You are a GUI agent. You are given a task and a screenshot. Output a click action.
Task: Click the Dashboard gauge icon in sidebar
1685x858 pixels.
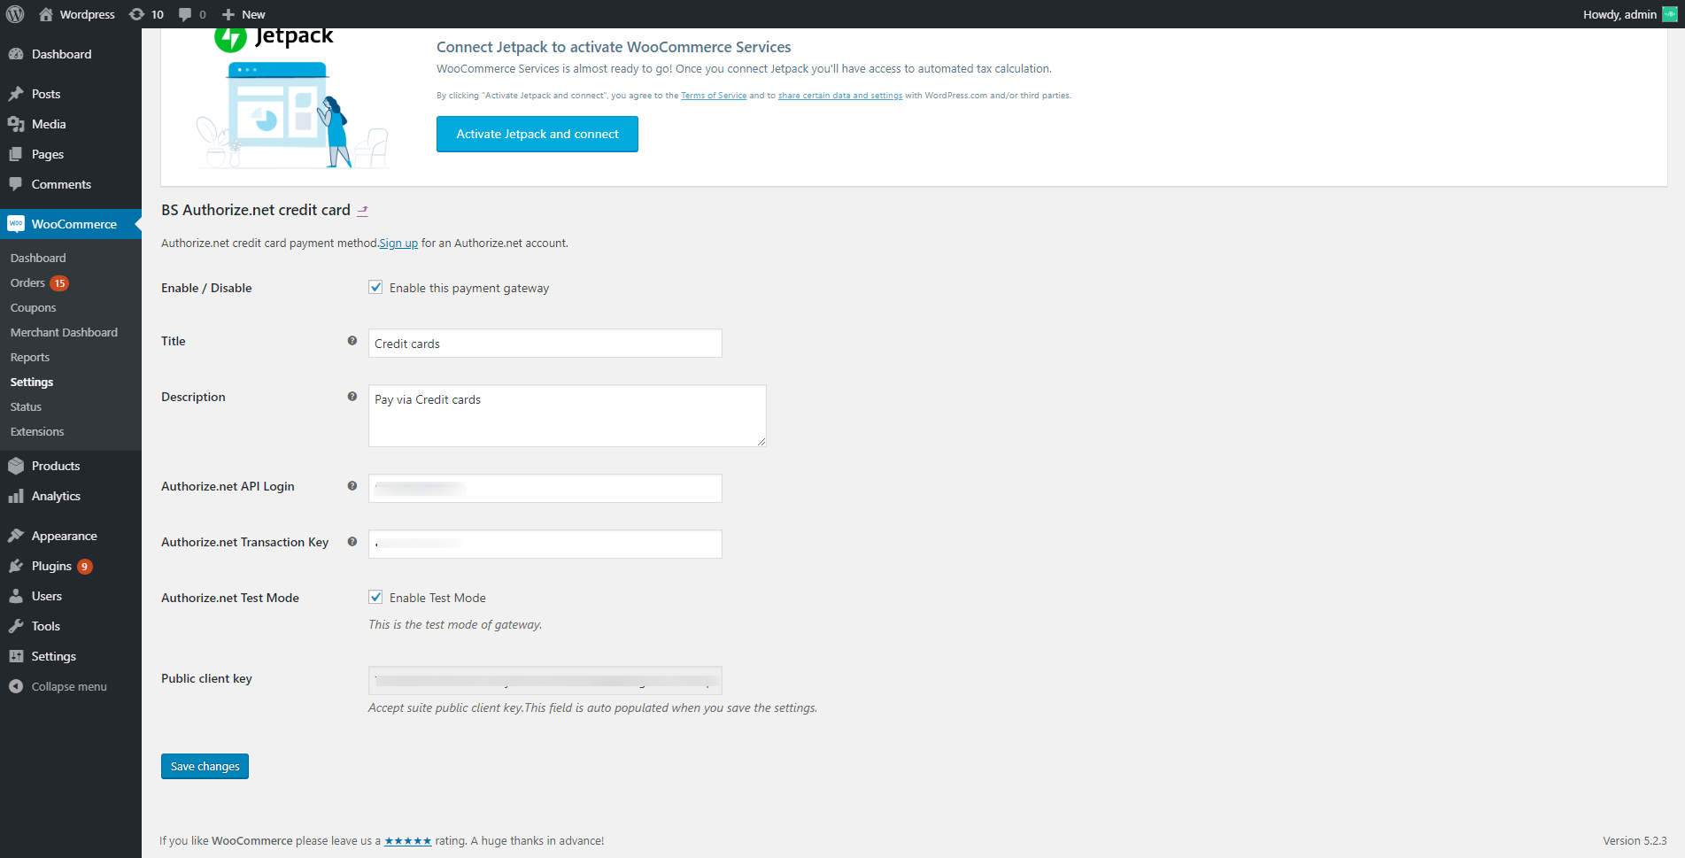[16, 54]
